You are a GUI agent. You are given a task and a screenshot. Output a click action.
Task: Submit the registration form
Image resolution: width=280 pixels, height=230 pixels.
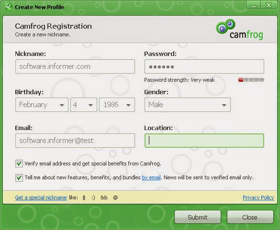198,217
